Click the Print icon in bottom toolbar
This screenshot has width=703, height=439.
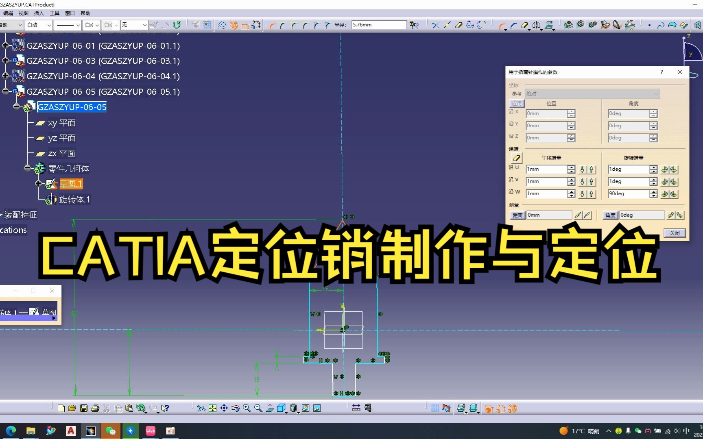pyautogui.click(x=95, y=408)
